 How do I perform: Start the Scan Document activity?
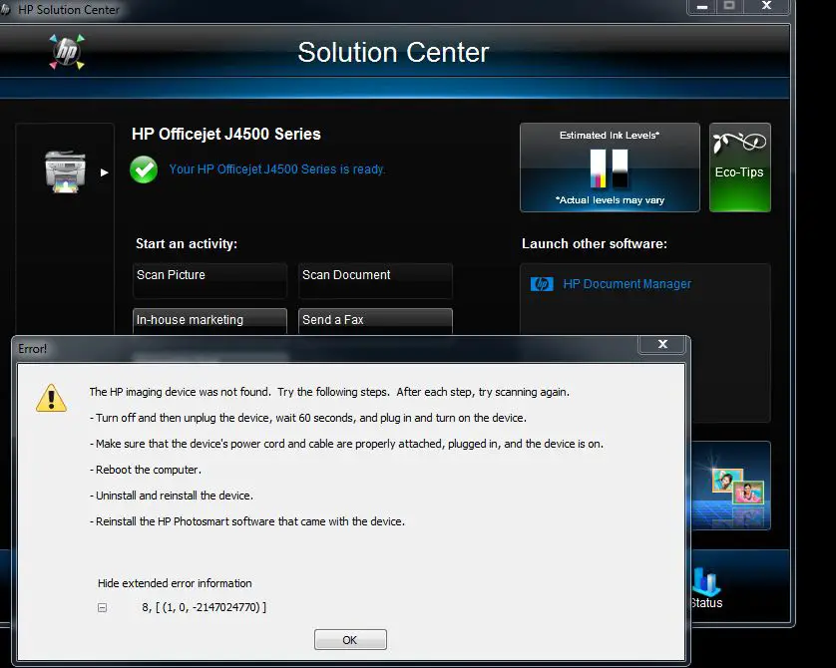tap(375, 280)
